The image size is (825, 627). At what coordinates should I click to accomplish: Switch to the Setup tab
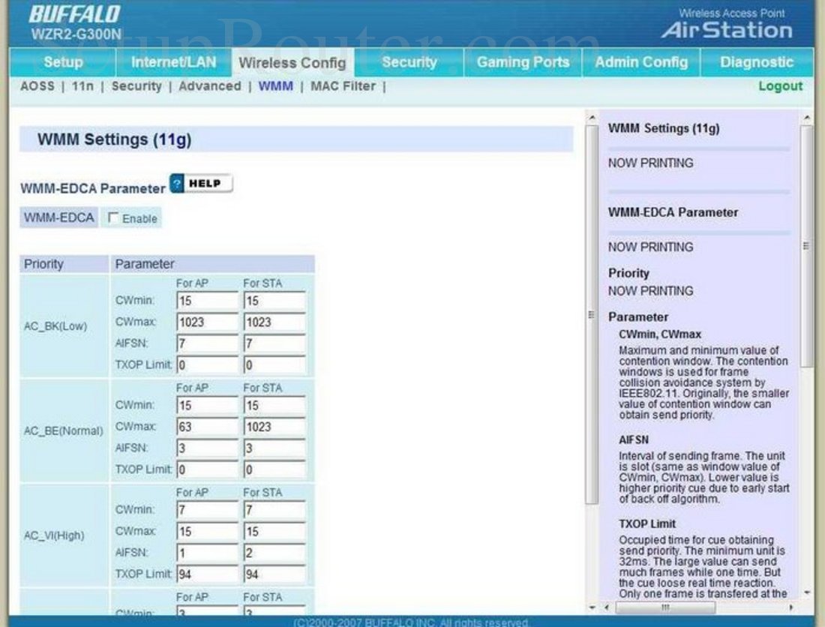coord(62,63)
